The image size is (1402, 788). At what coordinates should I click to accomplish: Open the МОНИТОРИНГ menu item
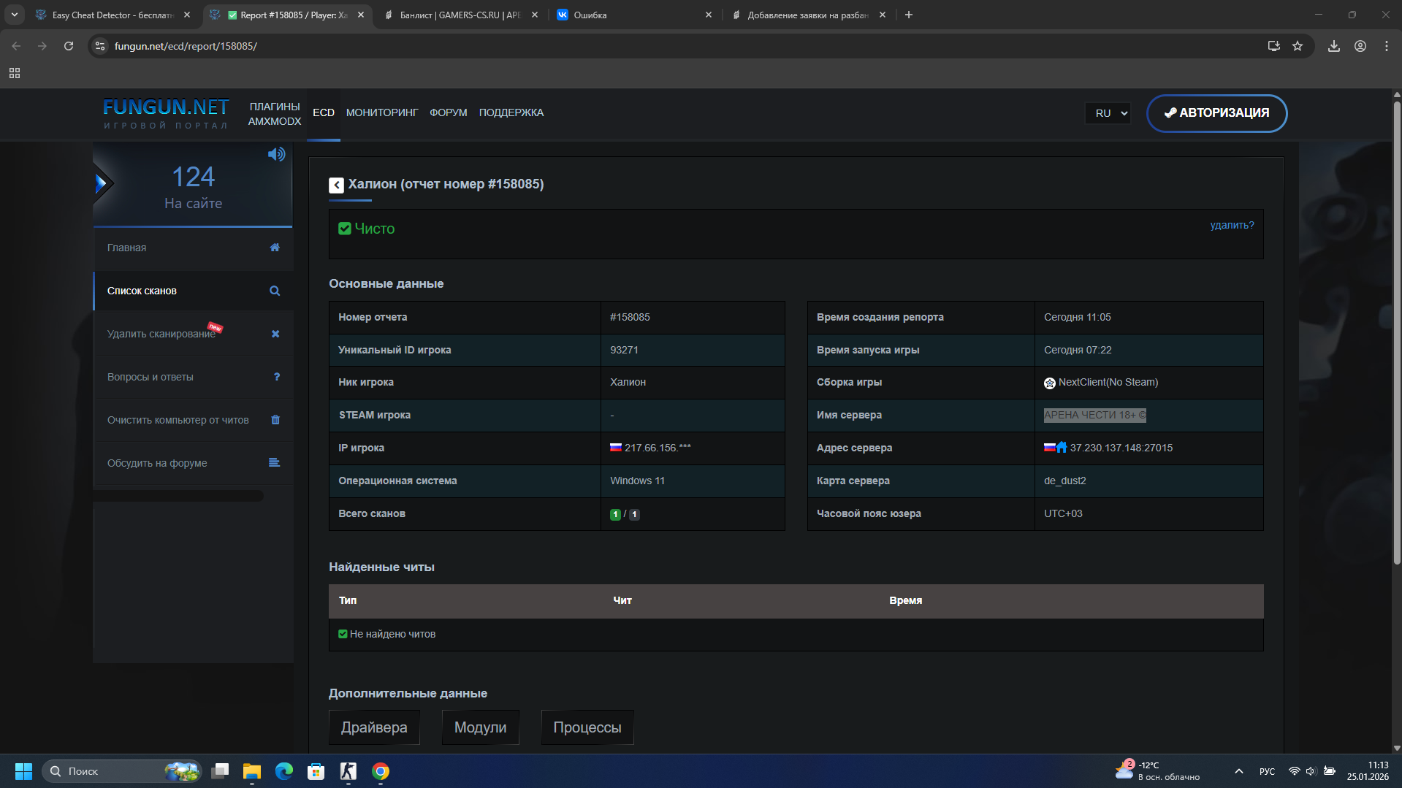(x=382, y=112)
